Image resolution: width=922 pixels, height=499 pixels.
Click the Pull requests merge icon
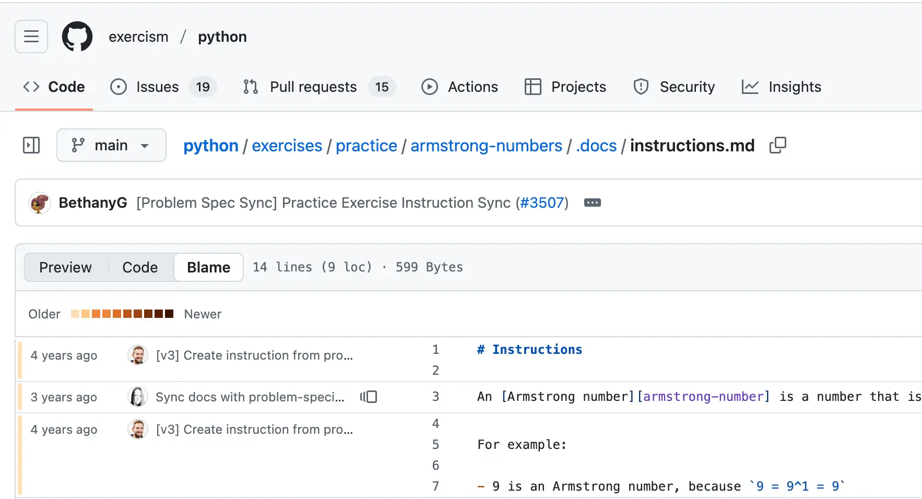pos(250,87)
